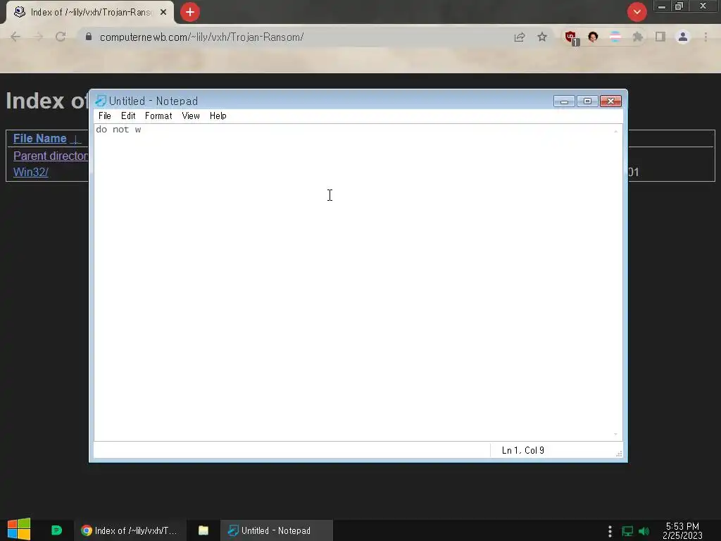Viewport: 721px width, 541px height.
Task: Bookmark this page with star icon
Action: (542, 37)
